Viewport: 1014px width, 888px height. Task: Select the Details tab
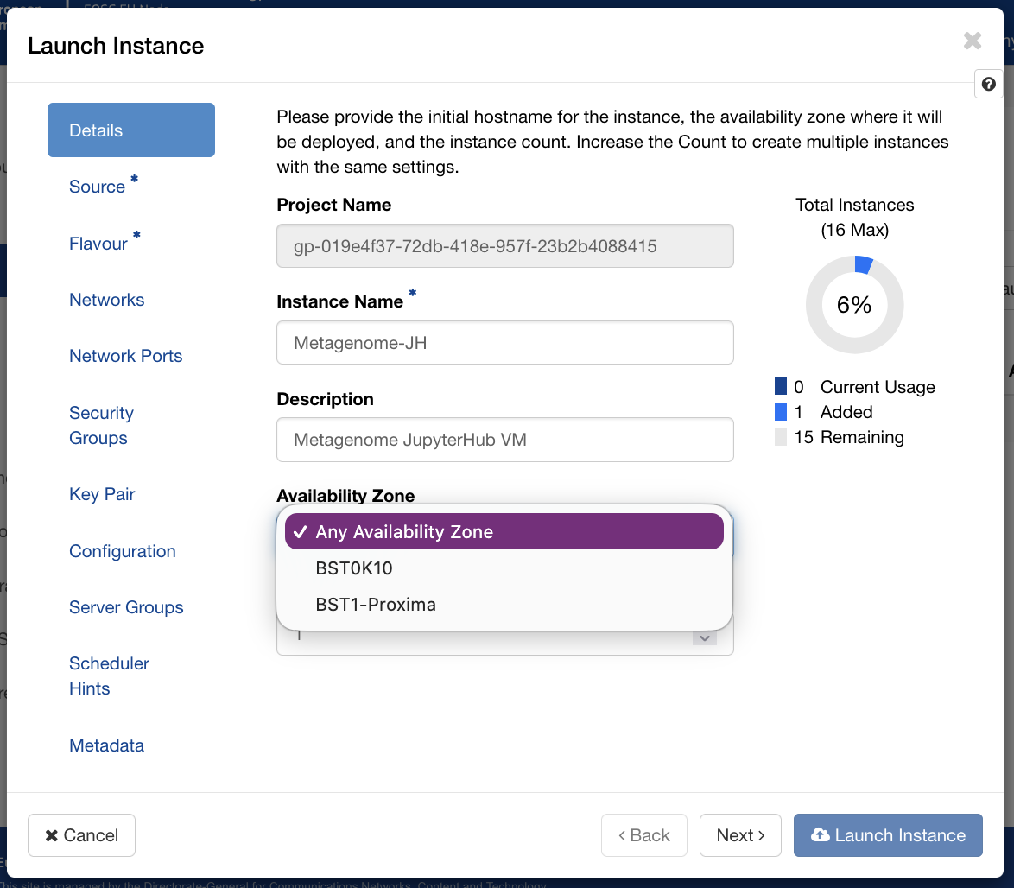pyautogui.click(x=131, y=130)
